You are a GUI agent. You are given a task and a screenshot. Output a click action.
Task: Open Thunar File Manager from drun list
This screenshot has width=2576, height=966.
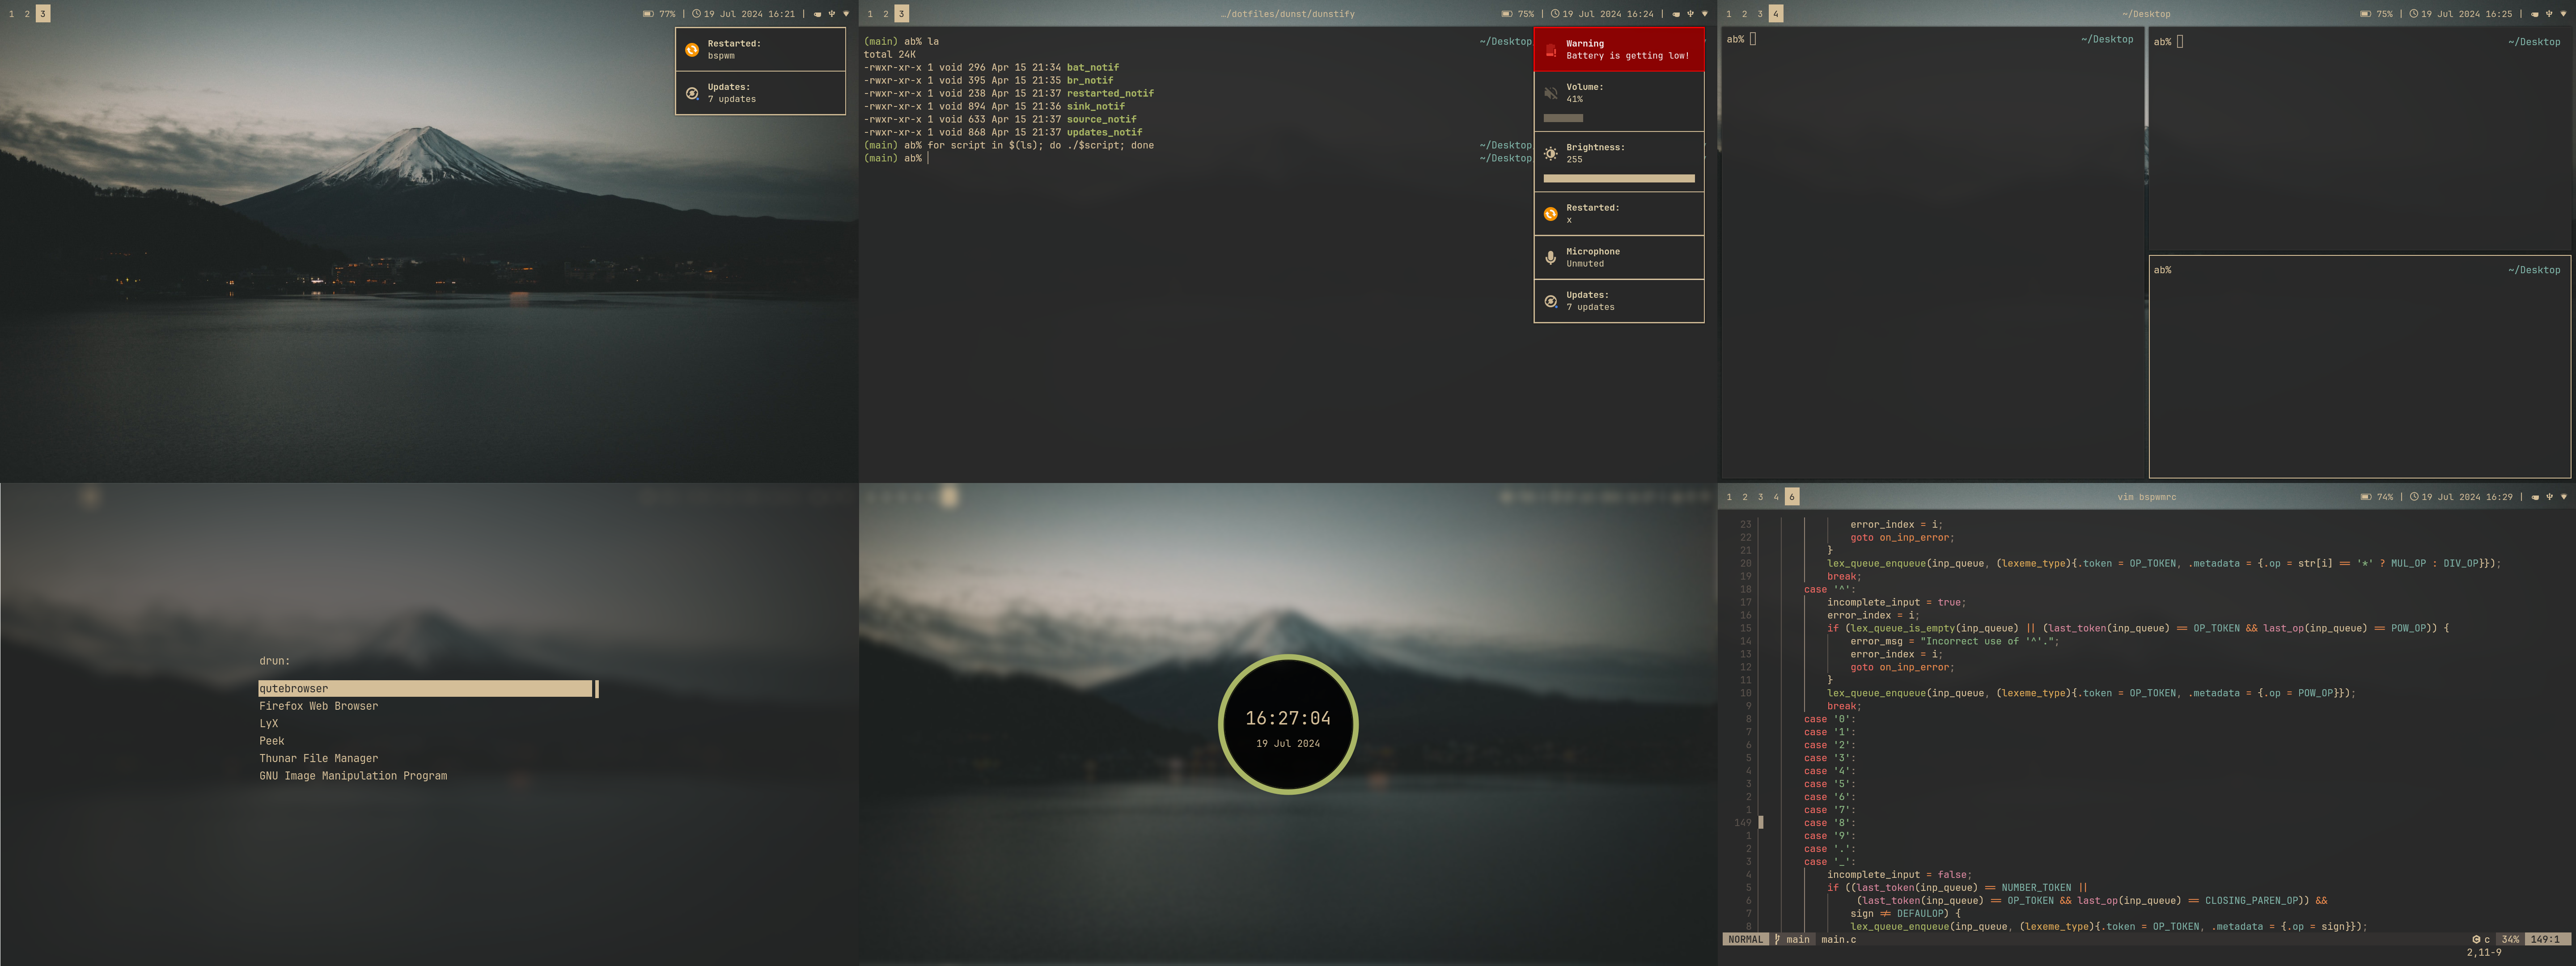(x=319, y=759)
